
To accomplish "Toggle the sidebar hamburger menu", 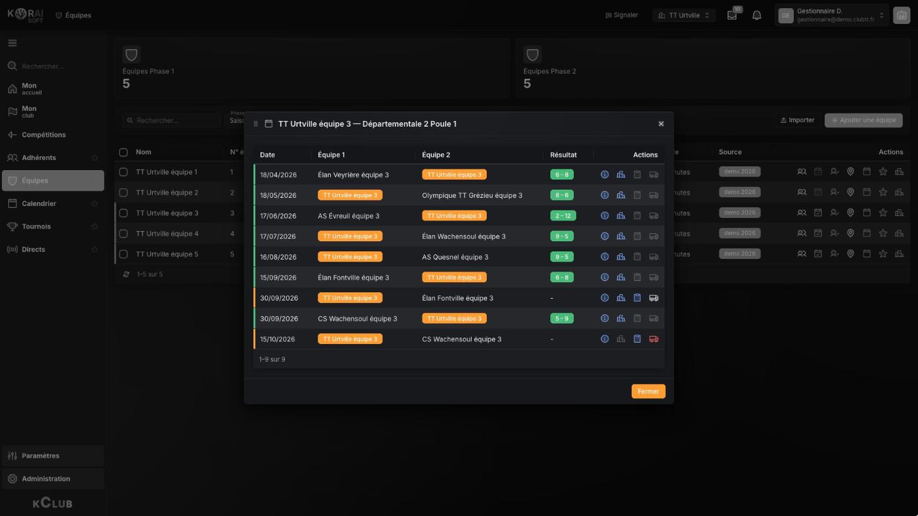I will tap(13, 43).
